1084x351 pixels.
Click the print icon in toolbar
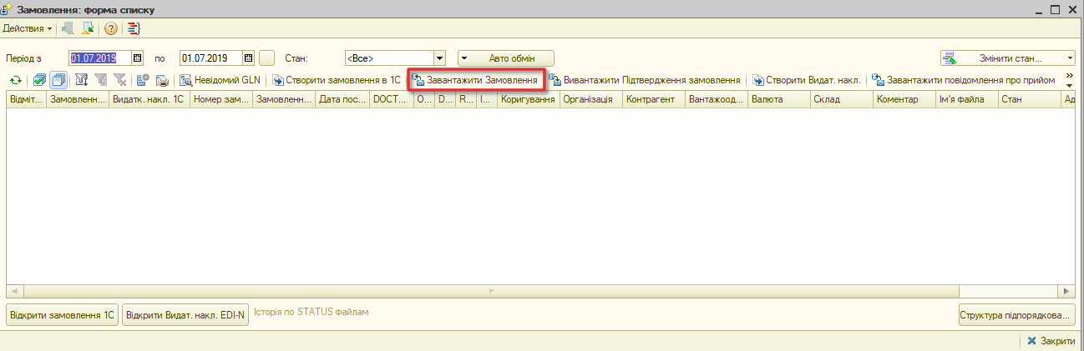coord(162,81)
